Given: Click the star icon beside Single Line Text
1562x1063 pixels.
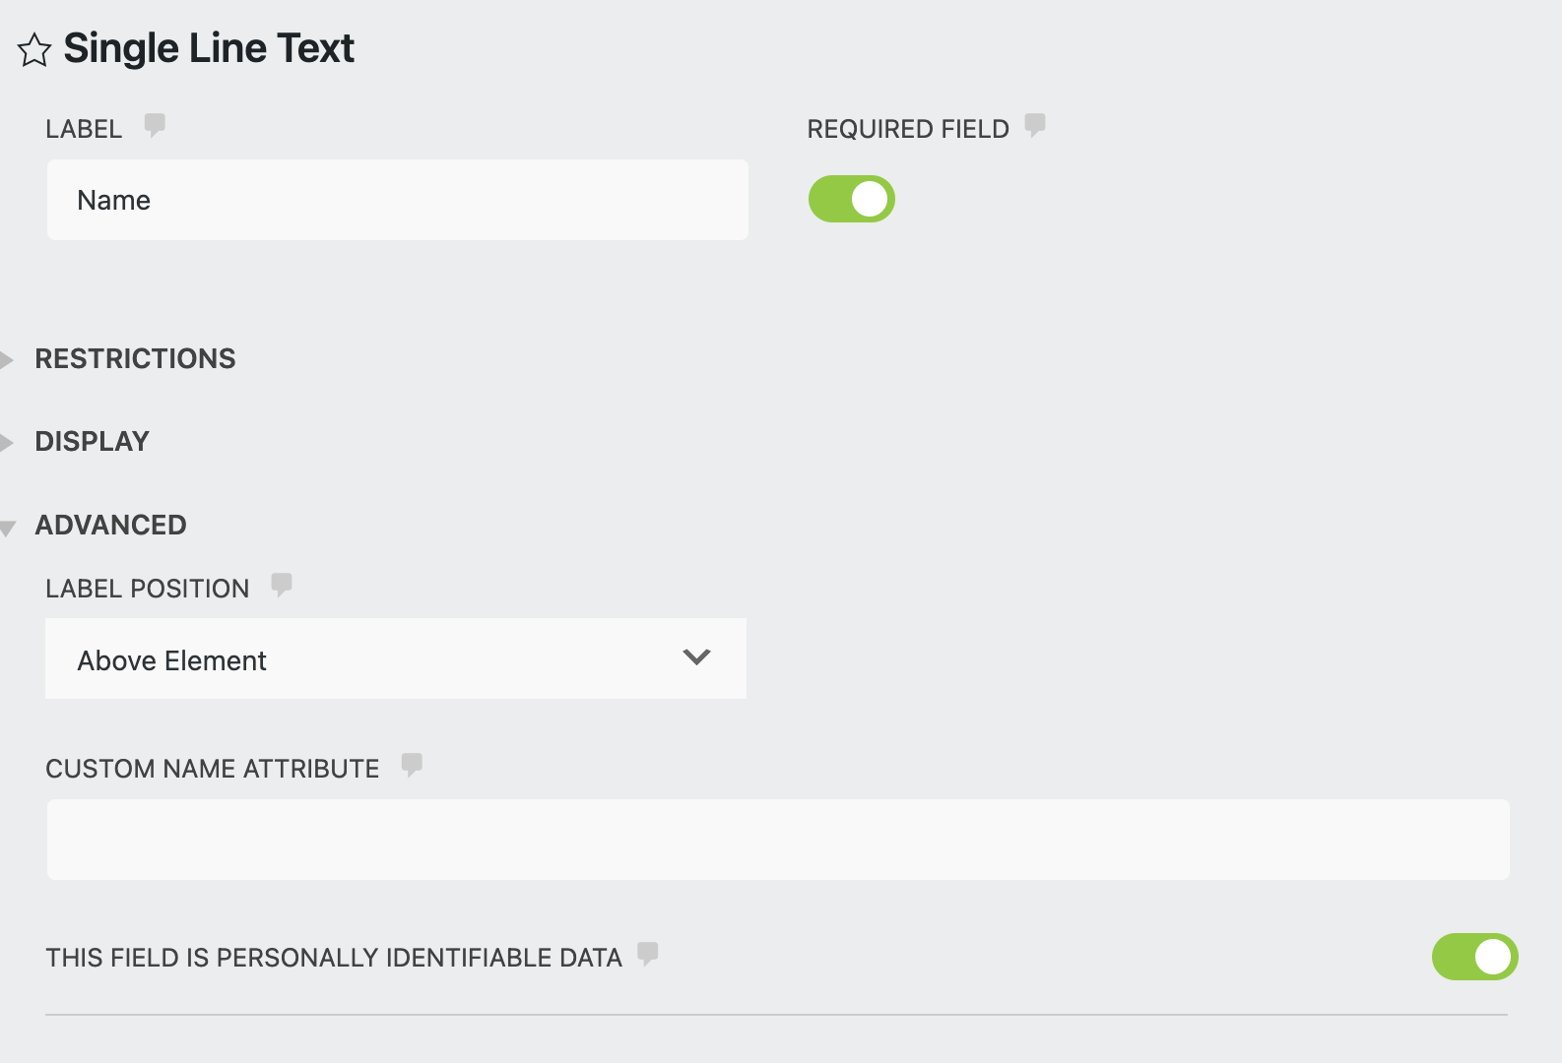Looking at the screenshot, I should (34, 49).
